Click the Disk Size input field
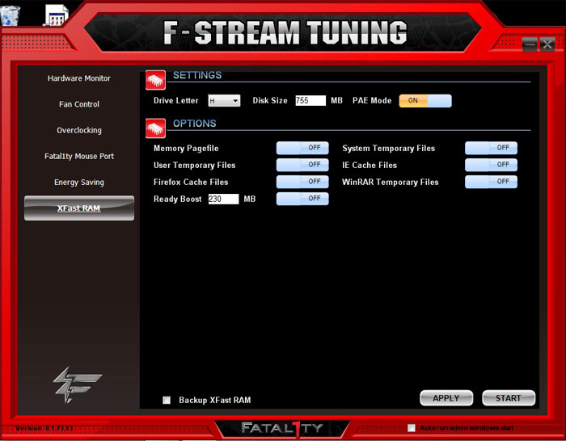Screen dimensions: 566x441 click(x=310, y=101)
